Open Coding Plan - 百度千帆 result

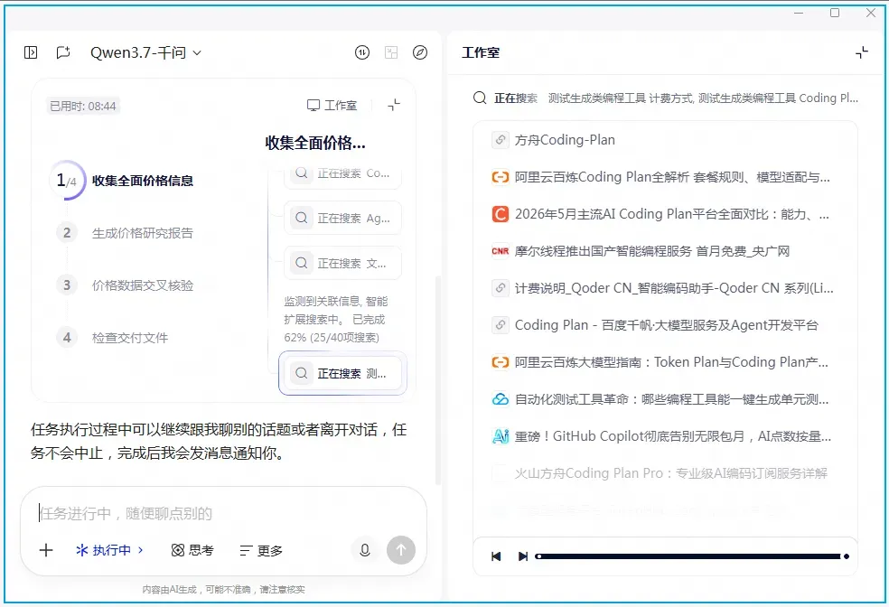[665, 325]
